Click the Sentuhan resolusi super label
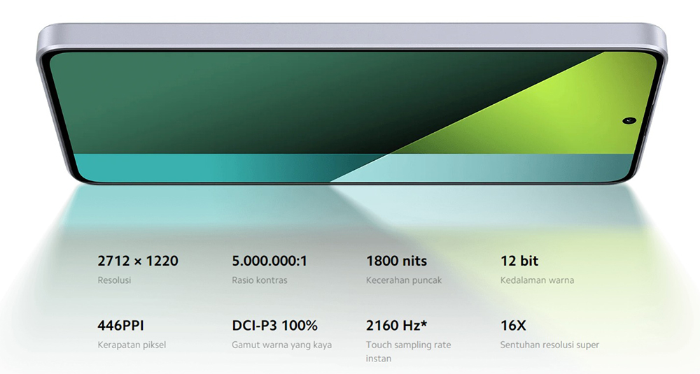 [549, 345]
